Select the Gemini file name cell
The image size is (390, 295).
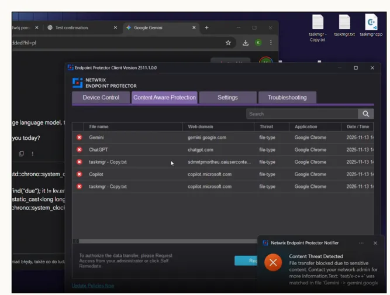click(96, 138)
